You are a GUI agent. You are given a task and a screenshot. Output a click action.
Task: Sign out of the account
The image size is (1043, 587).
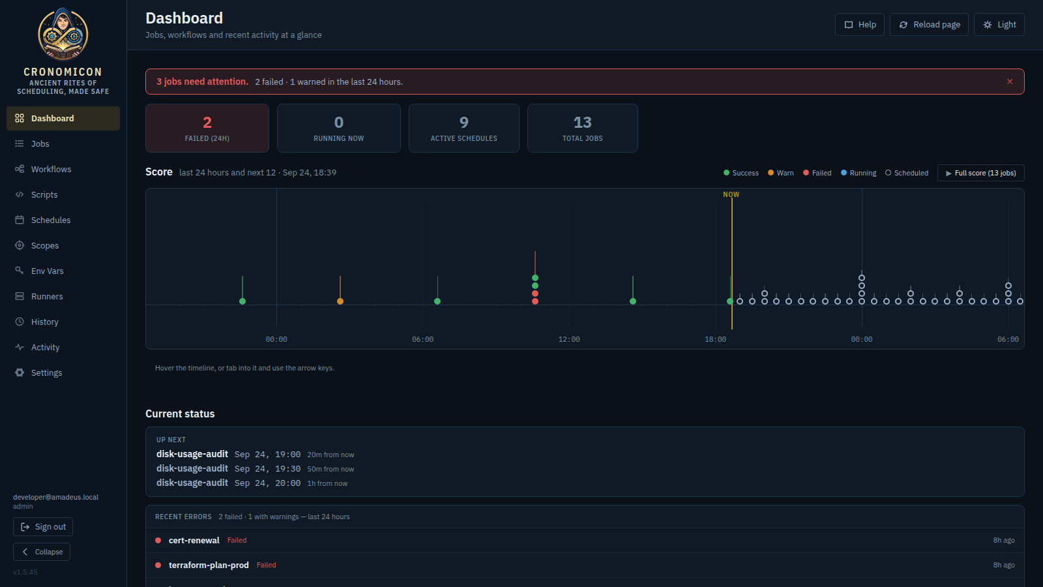(43, 527)
